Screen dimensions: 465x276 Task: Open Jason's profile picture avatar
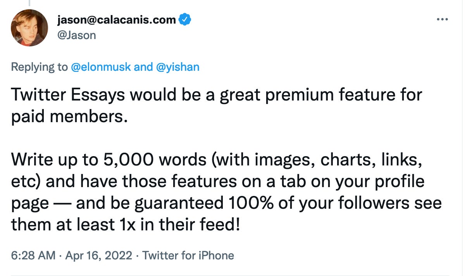tap(29, 28)
